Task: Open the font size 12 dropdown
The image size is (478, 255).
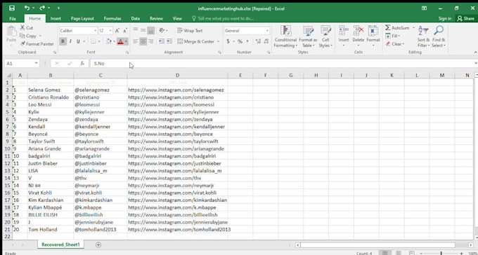Action: pos(110,31)
